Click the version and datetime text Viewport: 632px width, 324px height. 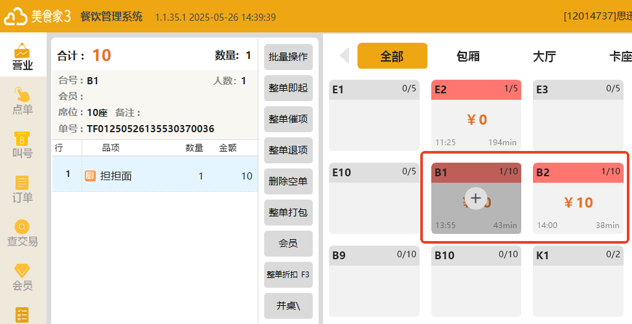216,17
